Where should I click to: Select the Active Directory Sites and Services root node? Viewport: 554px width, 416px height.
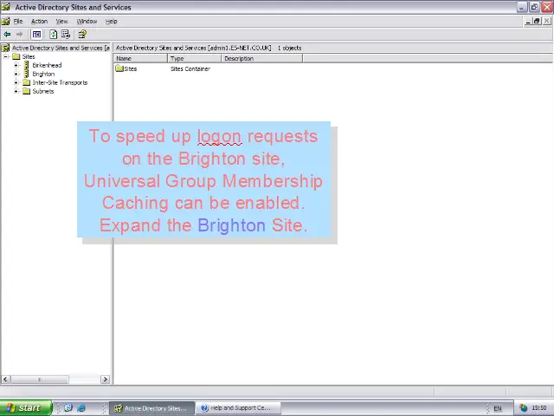61,48
